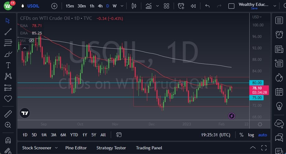Open the indicators chart icon
This screenshot has width=286, height=154.
point(149,6)
